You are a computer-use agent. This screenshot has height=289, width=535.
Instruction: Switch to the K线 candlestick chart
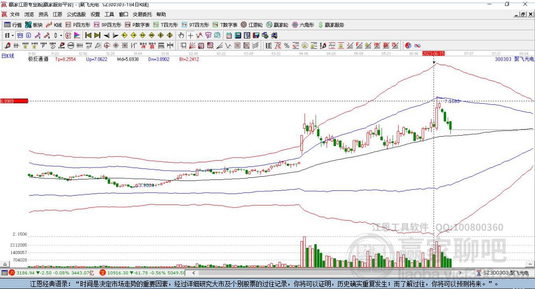[x=54, y=25]
